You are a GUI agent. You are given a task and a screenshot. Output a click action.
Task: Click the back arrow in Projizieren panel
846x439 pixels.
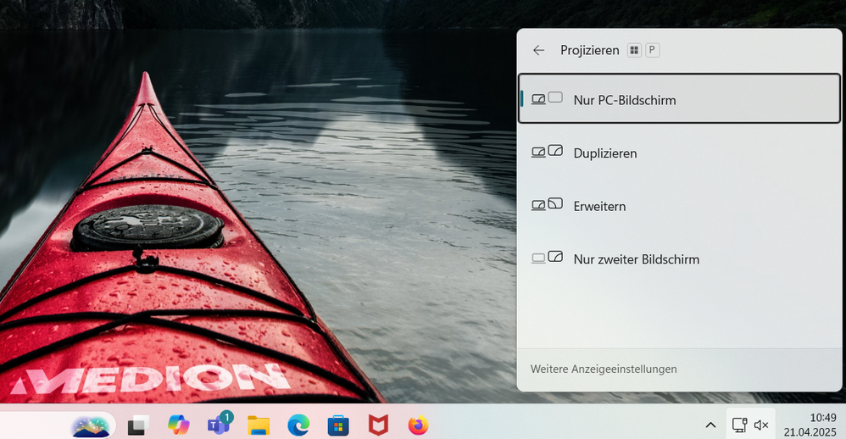pos(538,51)
